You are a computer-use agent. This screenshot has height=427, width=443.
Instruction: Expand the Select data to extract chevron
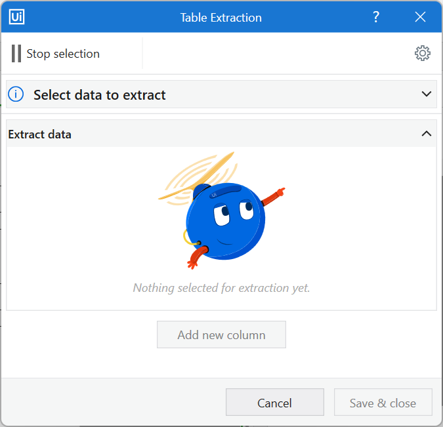[427, 94]
